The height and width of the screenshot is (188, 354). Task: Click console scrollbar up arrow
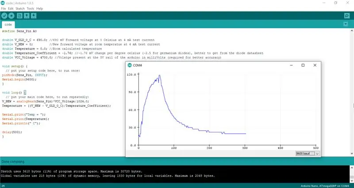(x=352, y=168)
